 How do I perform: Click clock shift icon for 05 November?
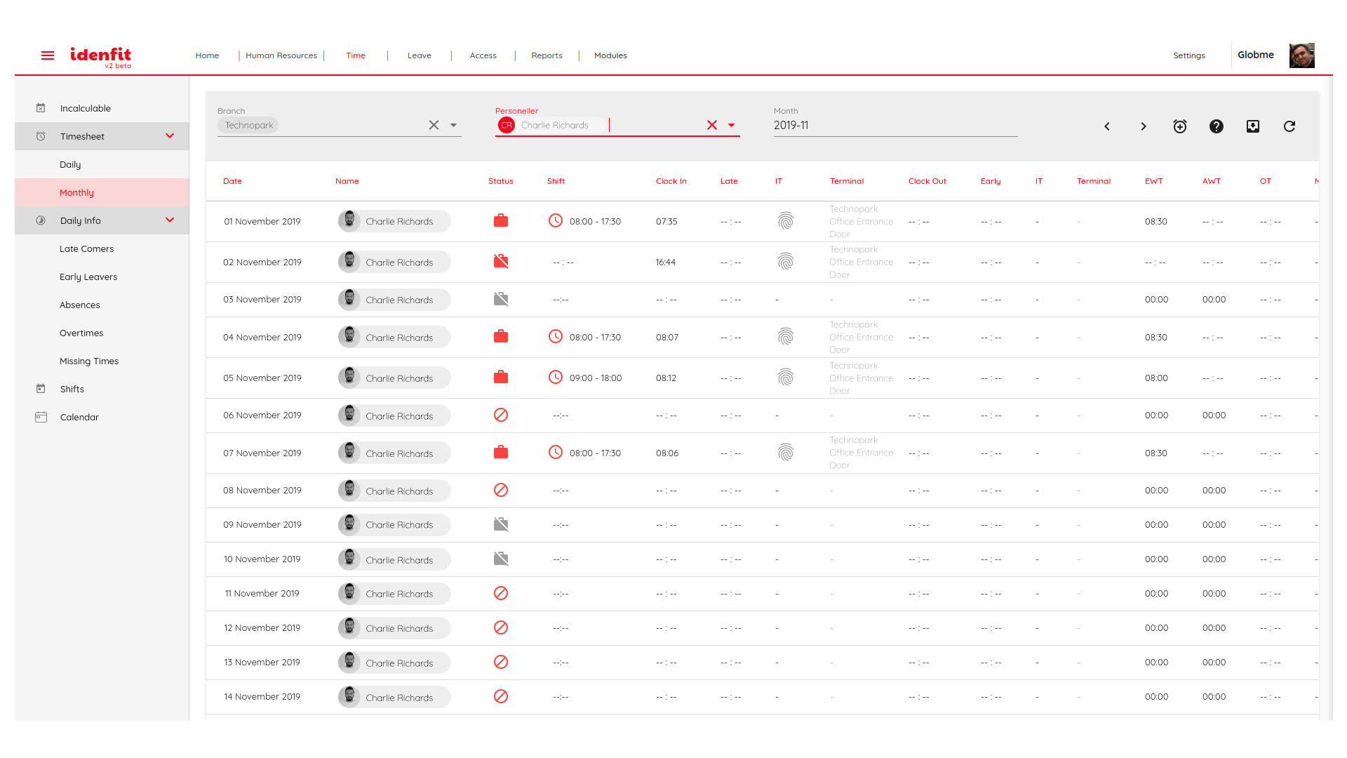click(x=555, y=378)
